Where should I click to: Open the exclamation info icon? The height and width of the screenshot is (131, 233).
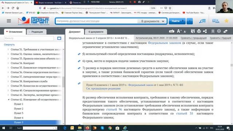tap(219, 31)
